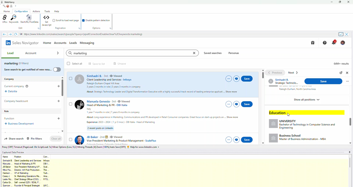Check the Select all checkbox
Image resolution: width=353 pixels, height=187 pixels.
[x=68, y=63]
